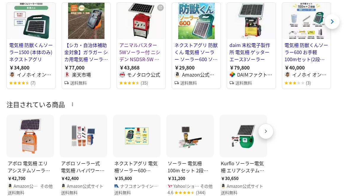The width and height of the screenshot is (344, 196).
Task: Click next arrow on top product carousel
Action: point(332,22)
